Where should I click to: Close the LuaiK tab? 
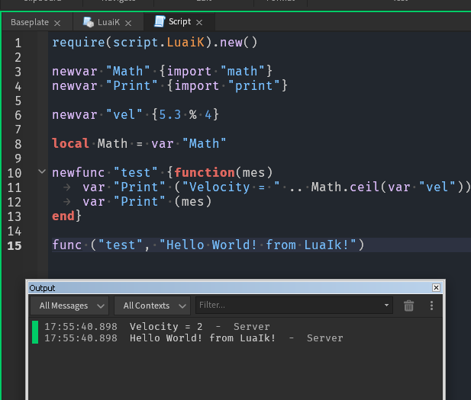127,23
